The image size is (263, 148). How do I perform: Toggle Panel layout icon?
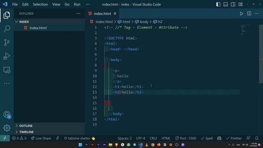coord(226,5)
